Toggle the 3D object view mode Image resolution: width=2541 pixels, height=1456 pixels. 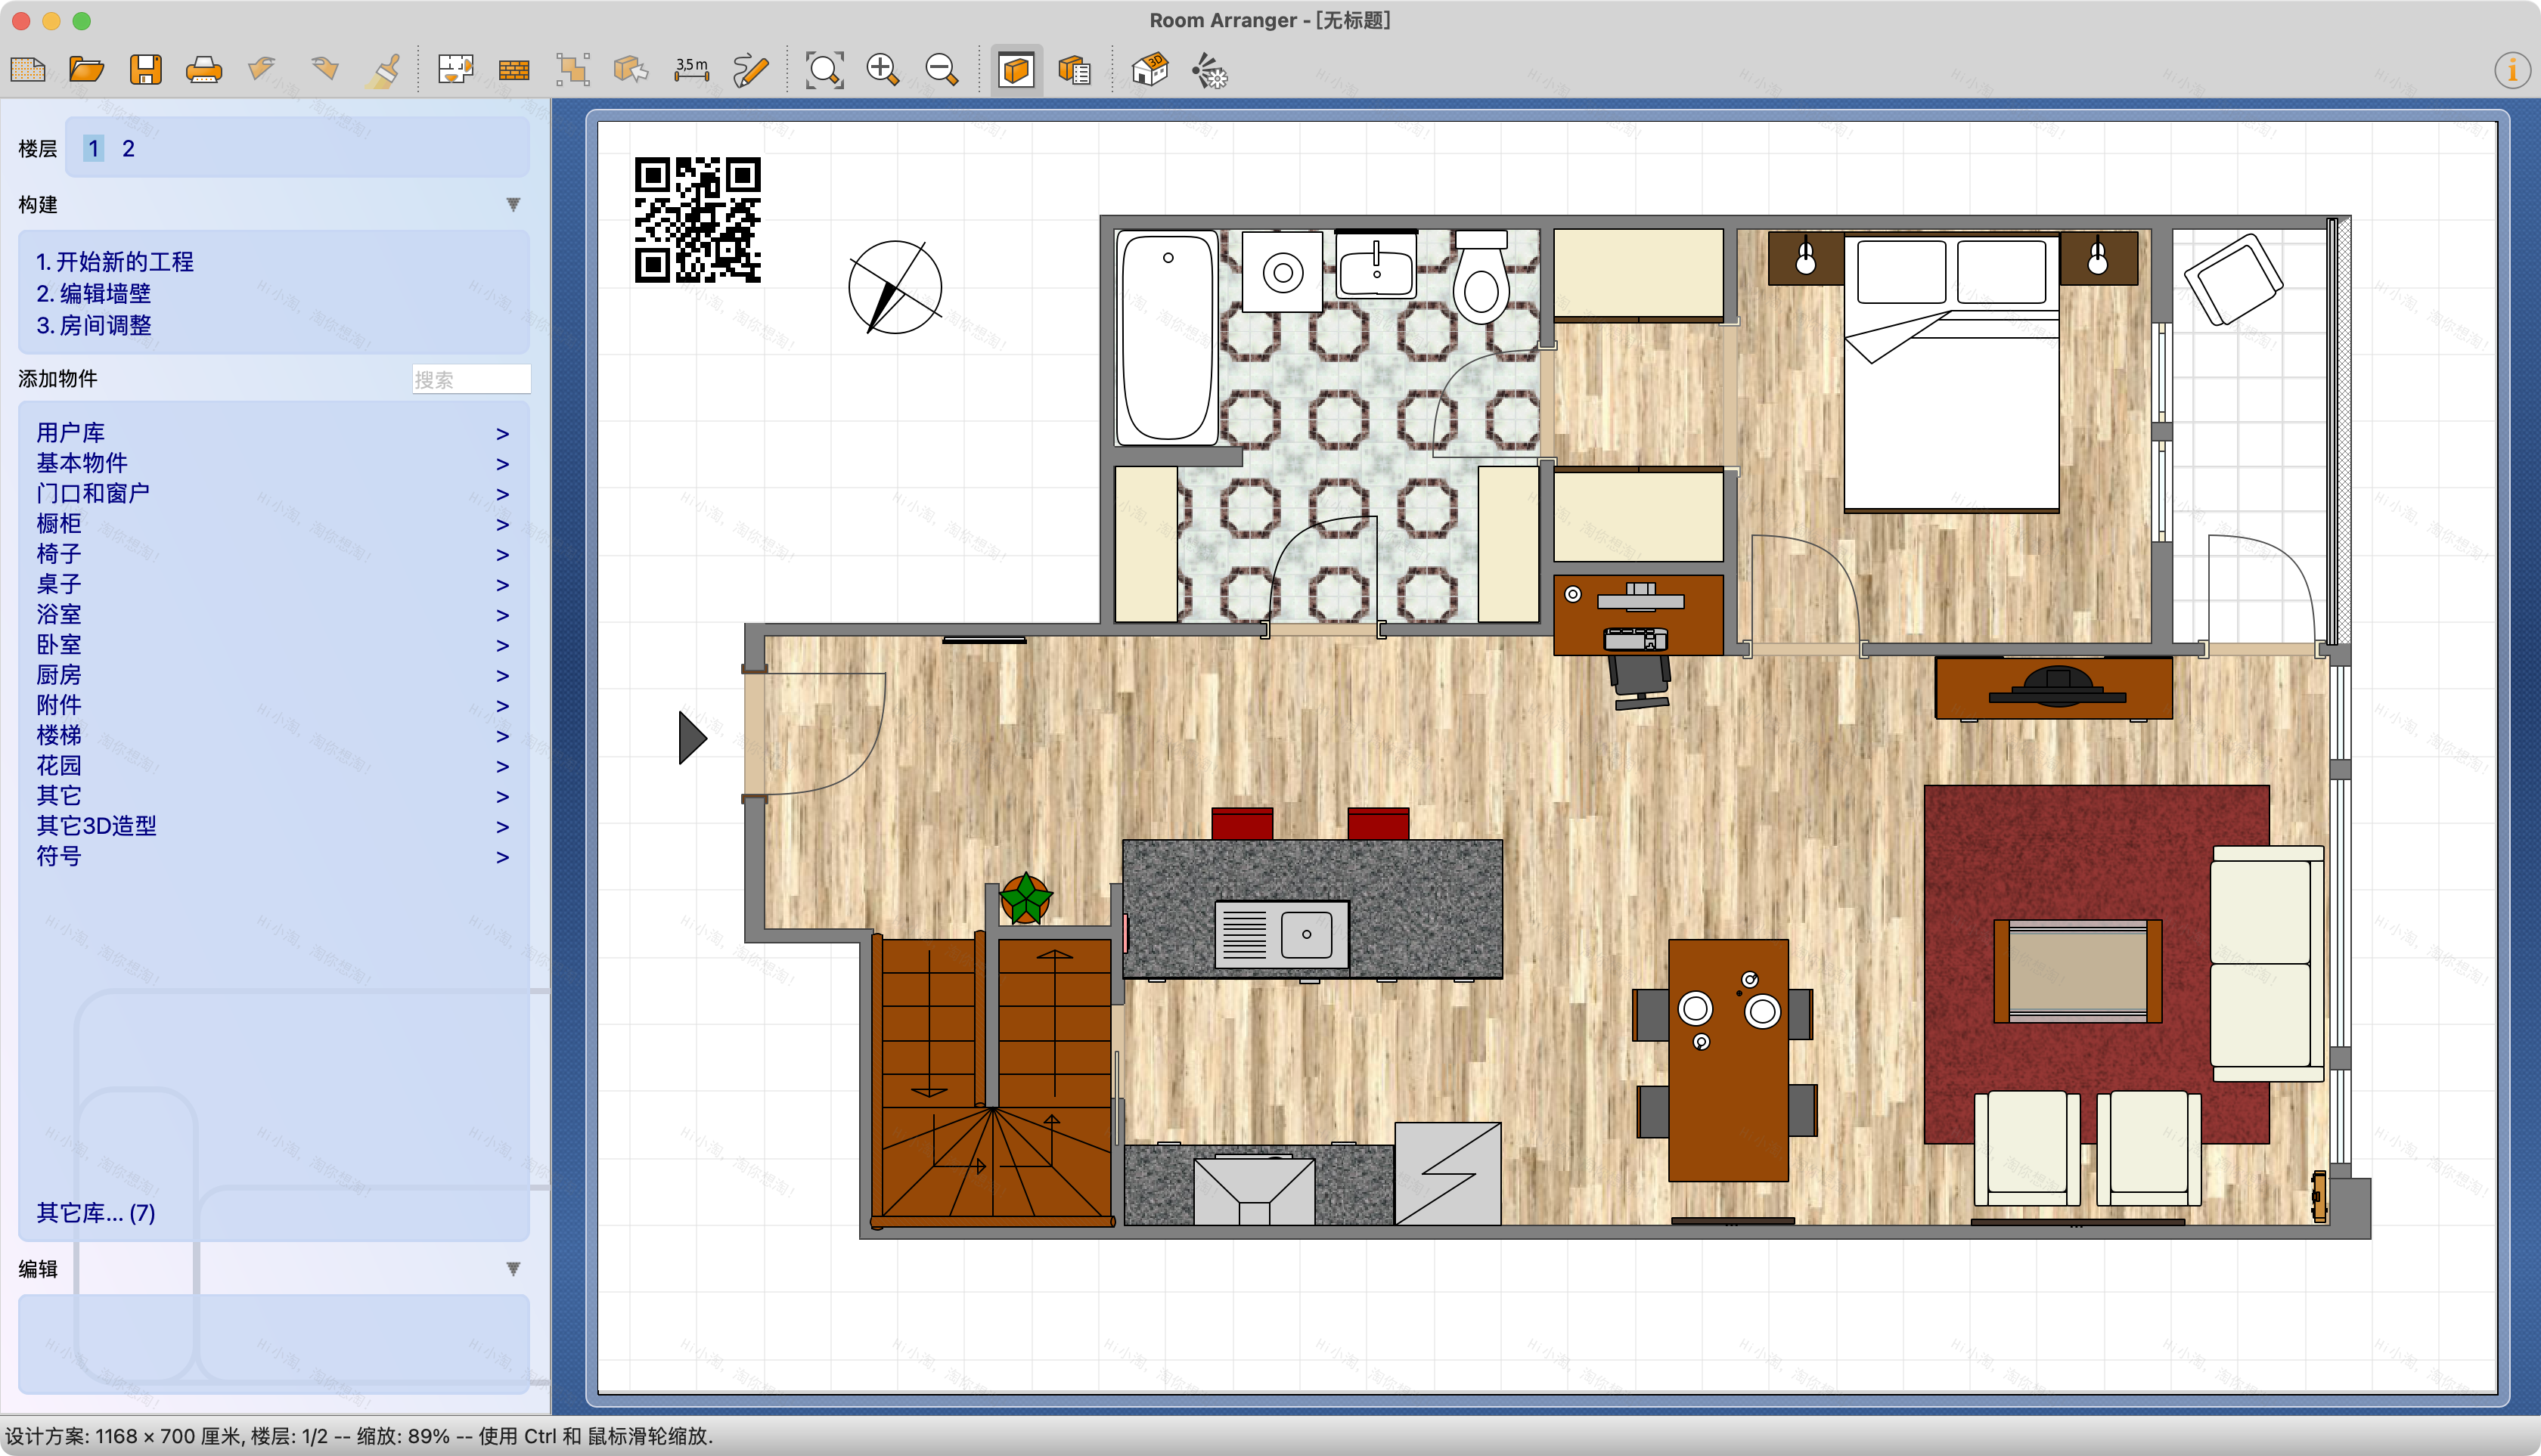tap(1014, 68)
